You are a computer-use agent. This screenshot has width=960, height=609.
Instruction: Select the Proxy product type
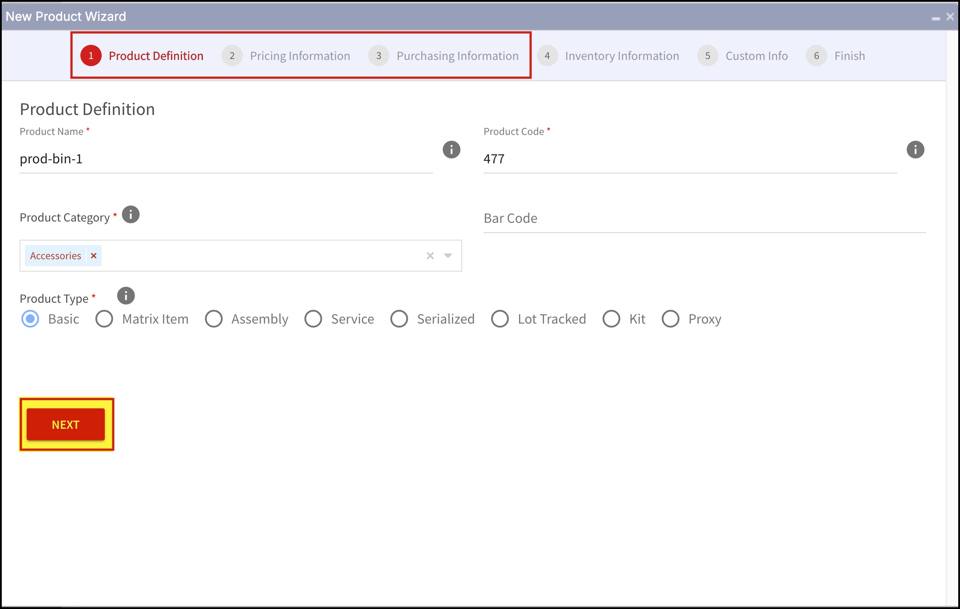pyautogui.click(x=670, y=319)
